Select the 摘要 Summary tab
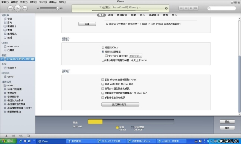Screen dimensions: 241x144 coord(101,15)
